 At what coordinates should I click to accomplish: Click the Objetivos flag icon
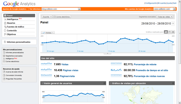pos(5,34)
